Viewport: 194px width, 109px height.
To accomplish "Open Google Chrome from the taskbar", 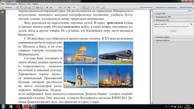I will pos(11,107).
